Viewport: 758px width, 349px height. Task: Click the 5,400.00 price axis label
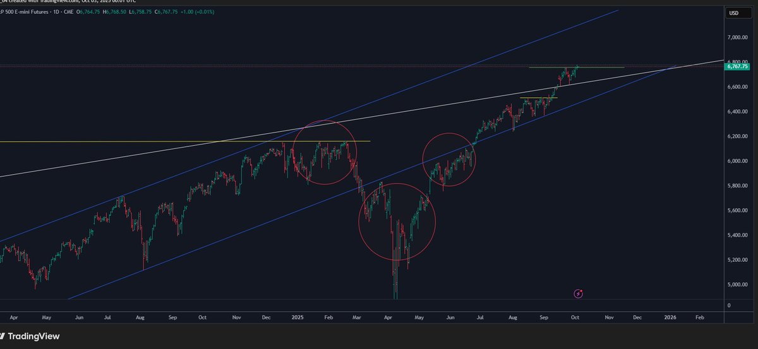[738, 235]
